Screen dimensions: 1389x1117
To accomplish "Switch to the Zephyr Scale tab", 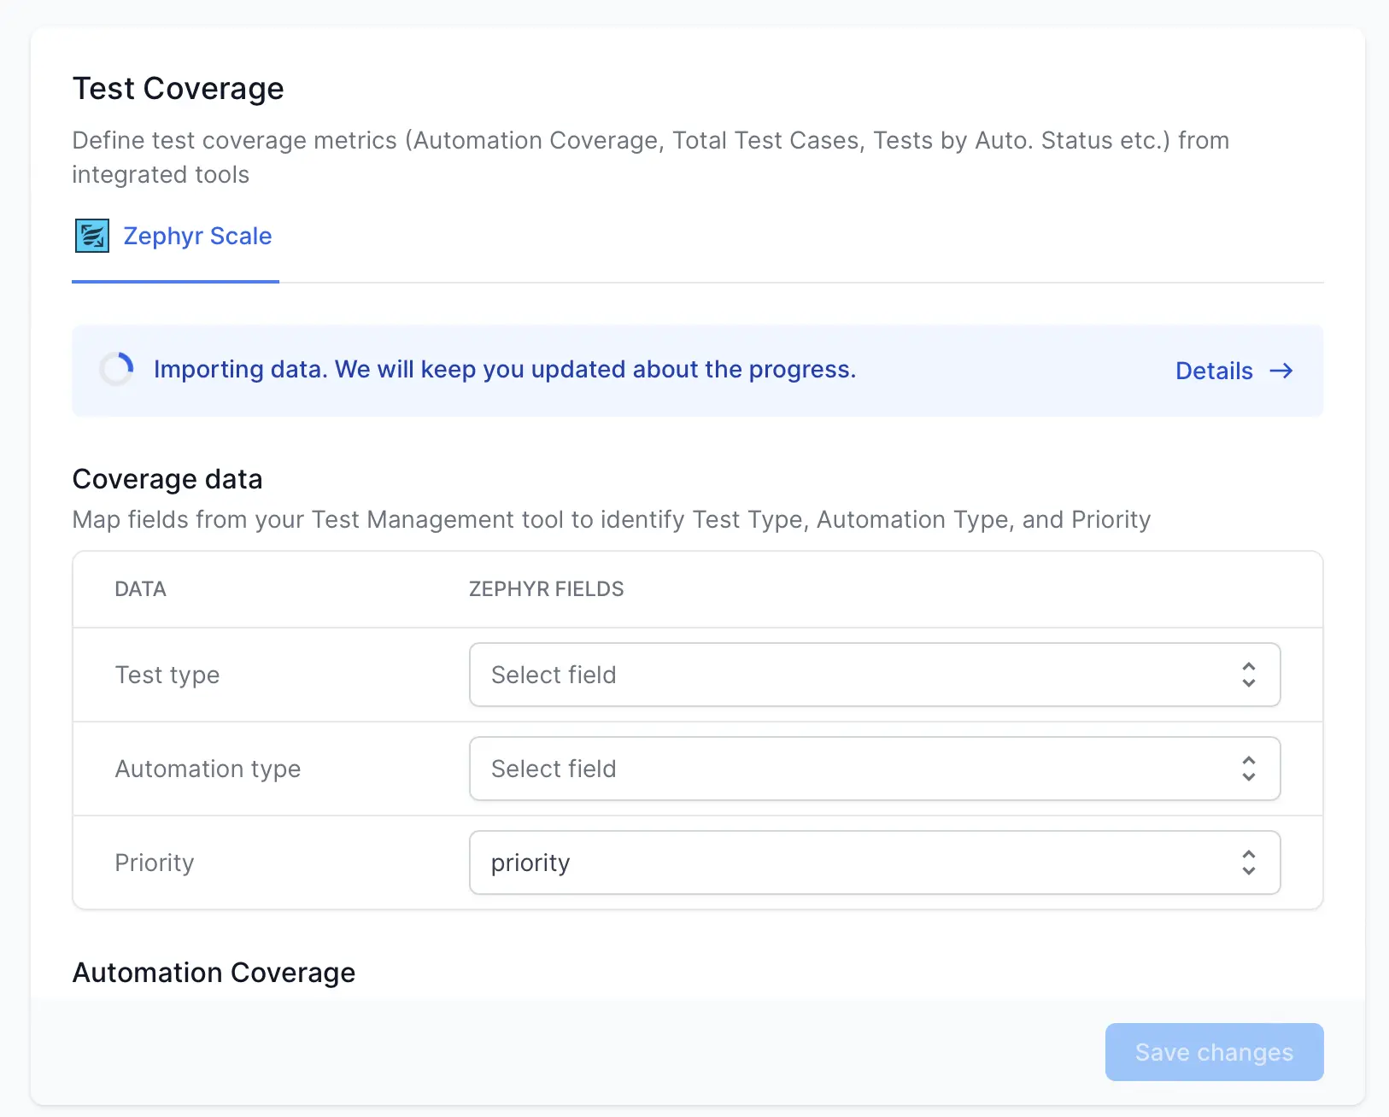I will pos(196,237).
